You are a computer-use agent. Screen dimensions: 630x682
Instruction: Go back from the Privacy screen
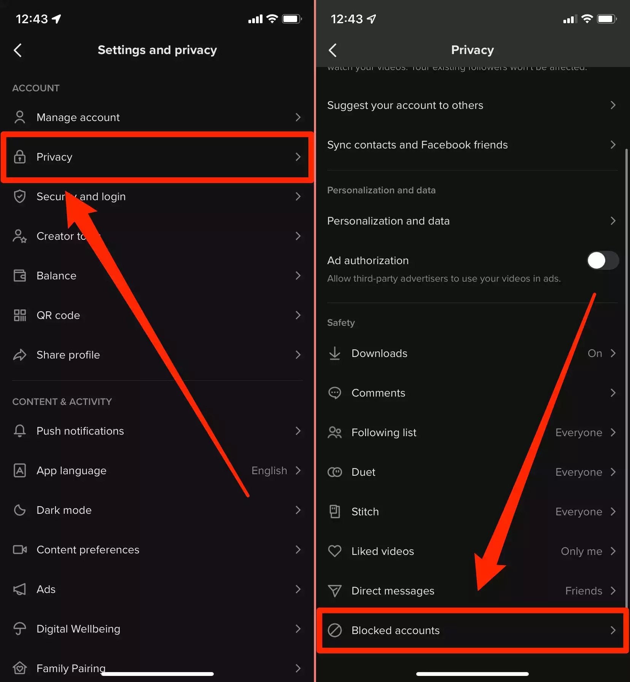click(333, 50)
